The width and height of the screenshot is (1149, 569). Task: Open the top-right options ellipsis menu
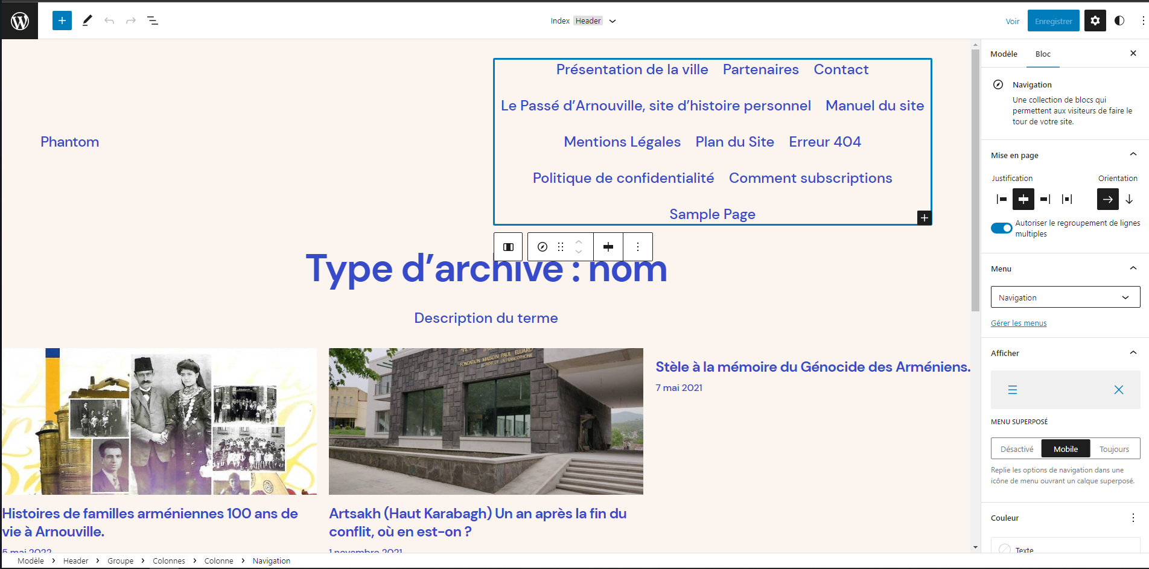(1143, 21)
